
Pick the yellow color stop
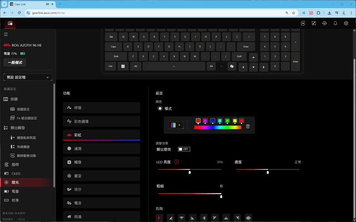click(x=235, y=121)
